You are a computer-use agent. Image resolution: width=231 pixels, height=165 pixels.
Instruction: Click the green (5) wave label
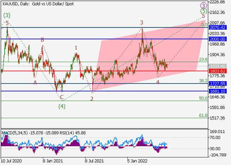[204, 11]
